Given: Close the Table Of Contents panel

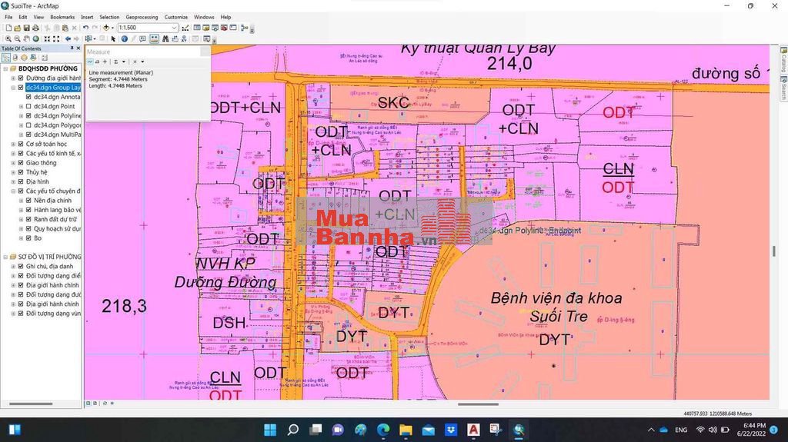Looking at the screenshot, I should (78, 48).
